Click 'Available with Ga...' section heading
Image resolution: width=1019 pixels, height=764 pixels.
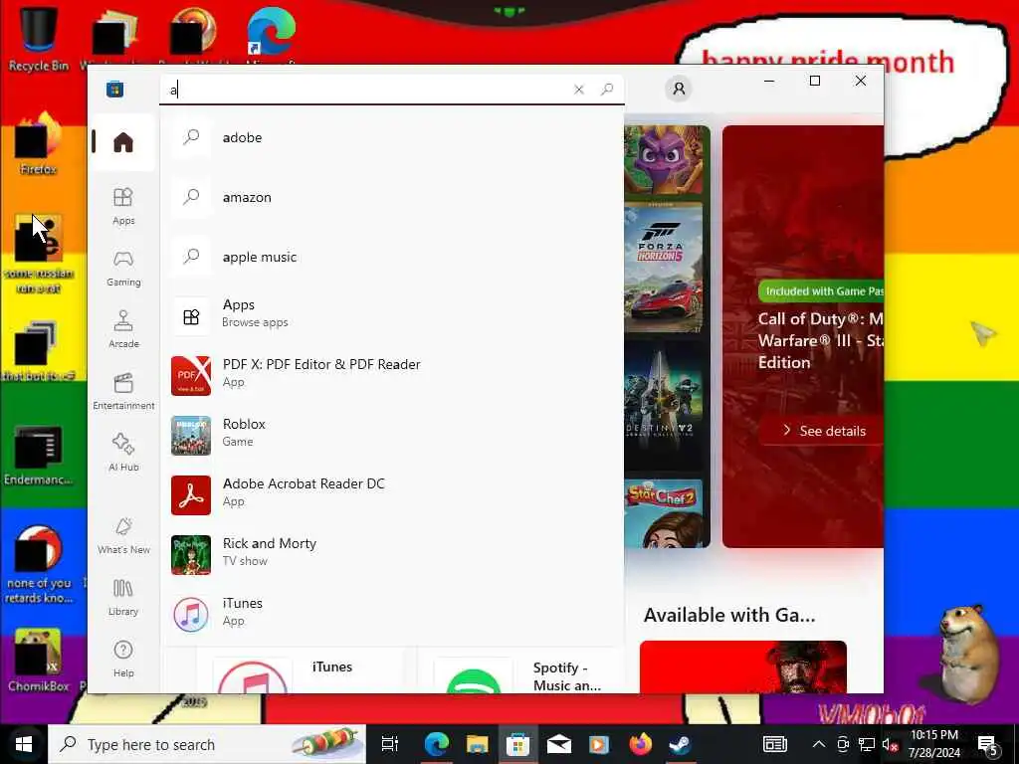(x=729, y=615)
